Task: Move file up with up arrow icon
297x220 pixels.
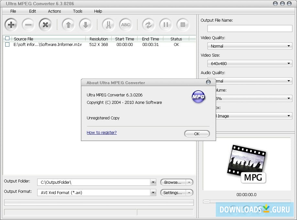Action: point(68,25)
